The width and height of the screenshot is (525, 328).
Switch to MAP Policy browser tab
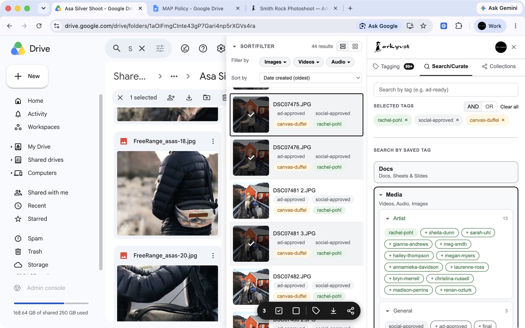tap(193, 8)
